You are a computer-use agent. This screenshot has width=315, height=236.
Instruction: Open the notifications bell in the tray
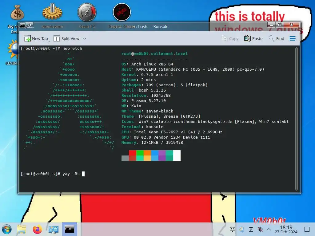coord(233,229)
